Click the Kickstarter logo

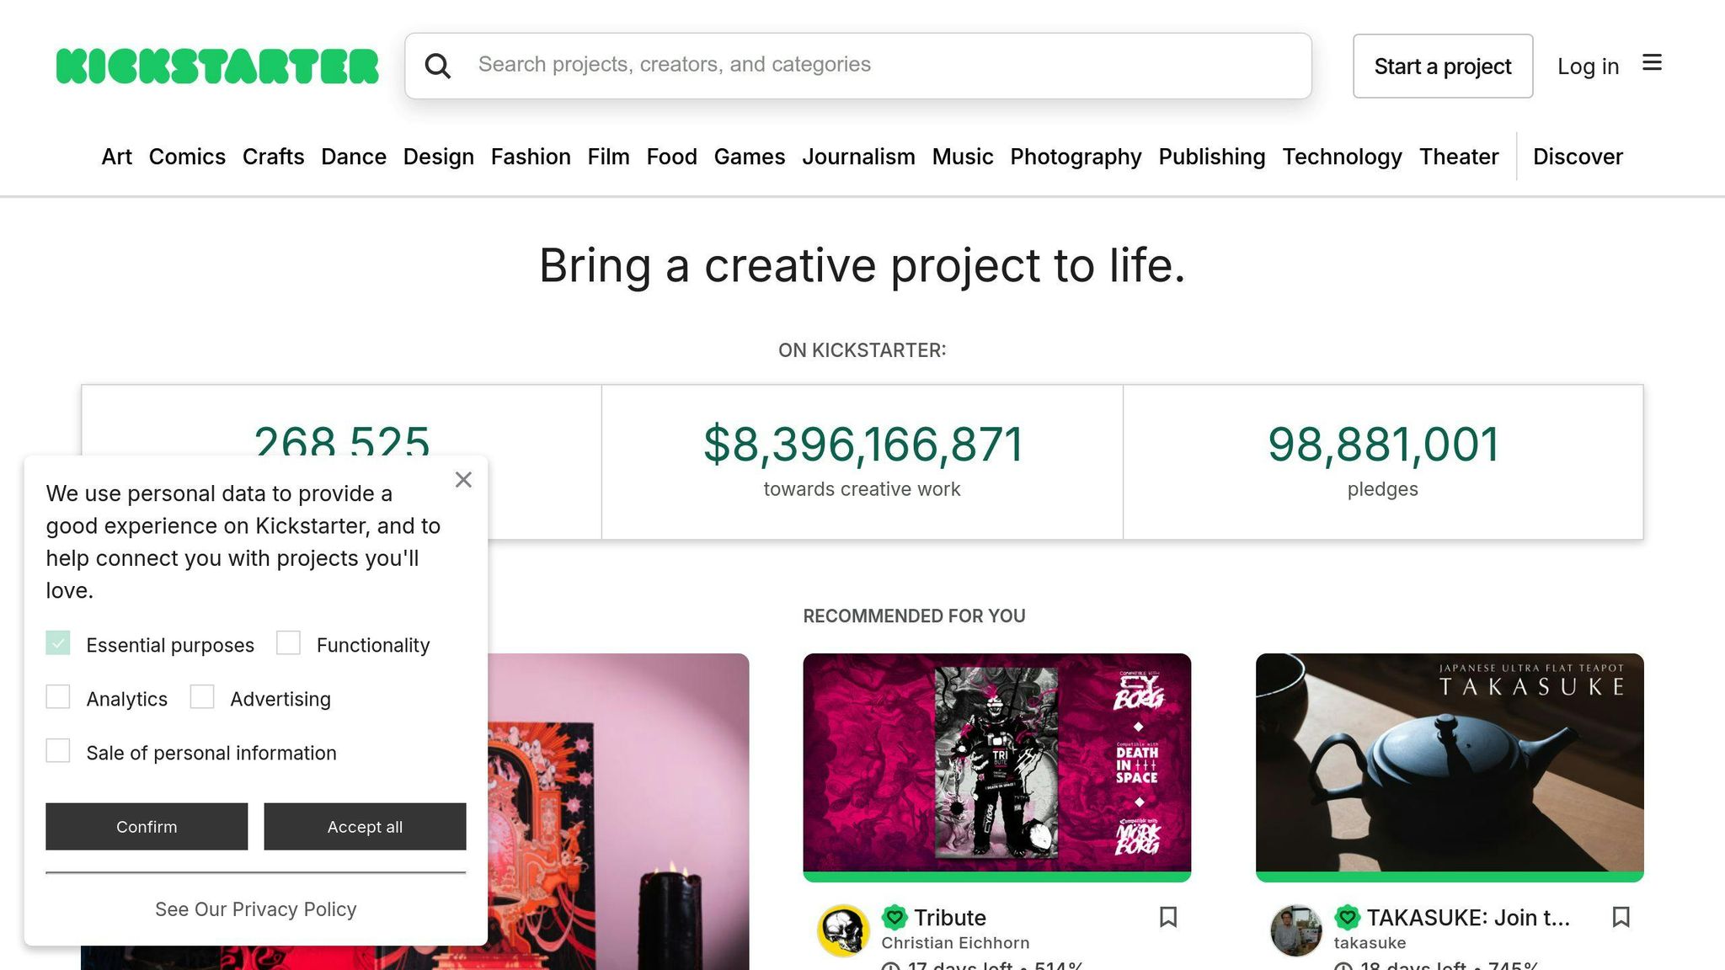coord(216,66)
